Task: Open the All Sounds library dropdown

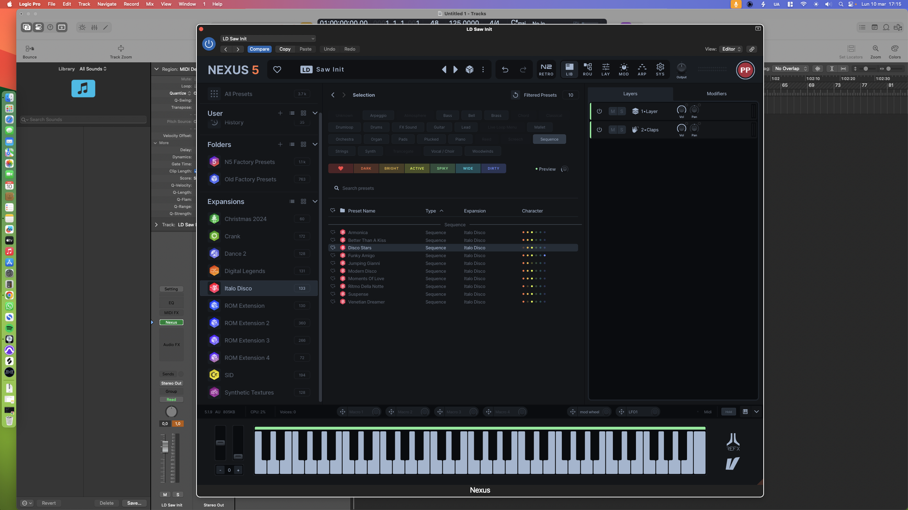Action: [93, 69]
